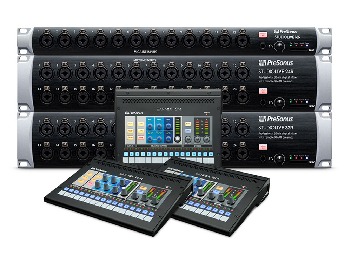Click the PreSonus logo on the upright EarMix 16M
Screen dimensions: 351x256
[133, 113]
